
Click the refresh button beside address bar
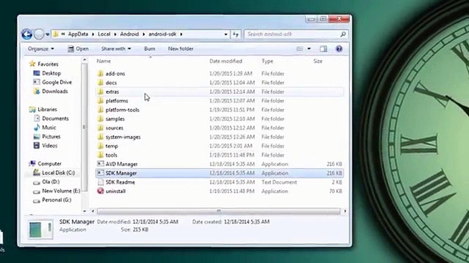click(x=236, y=34)
